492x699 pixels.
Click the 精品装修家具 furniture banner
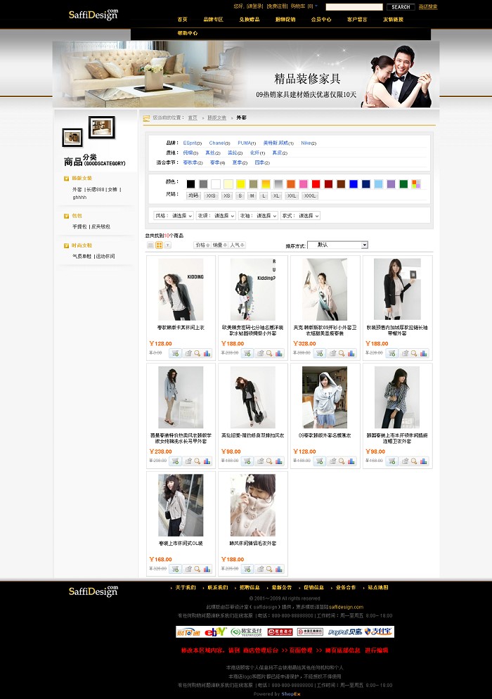246,75
